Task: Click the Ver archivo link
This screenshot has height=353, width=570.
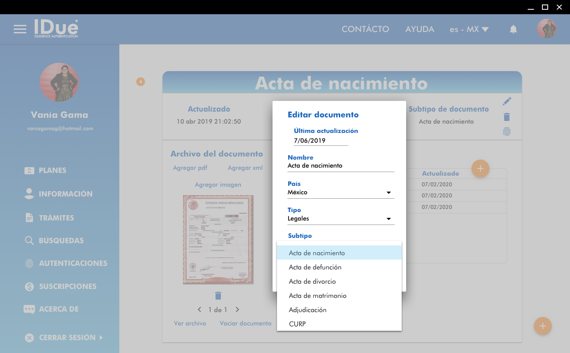Action: coord(190,323)
